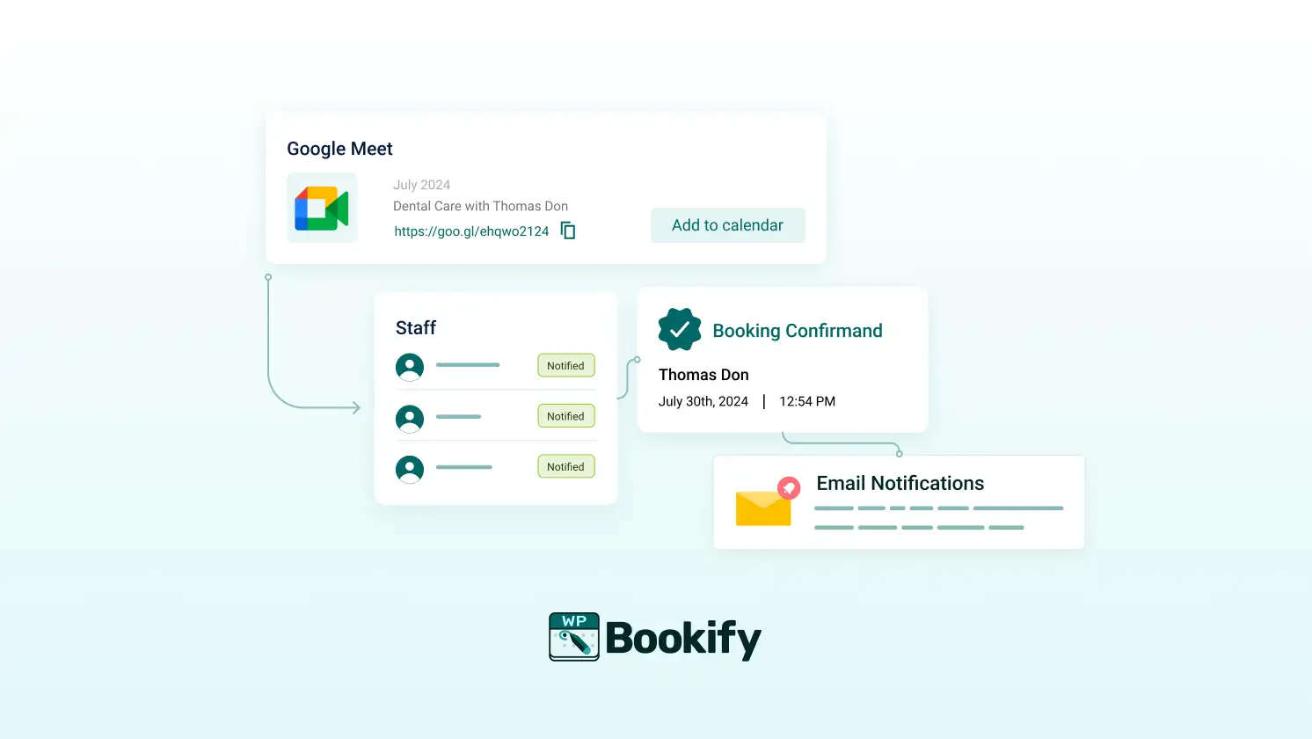Switch to the Staff section

[x=414, y=327]
